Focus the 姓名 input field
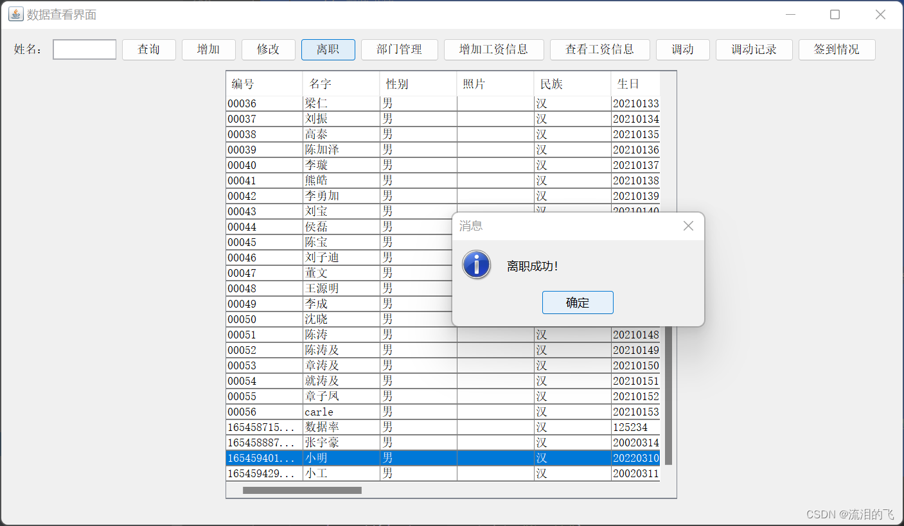Screen dimensions: 904x526 tap(85, 49)
